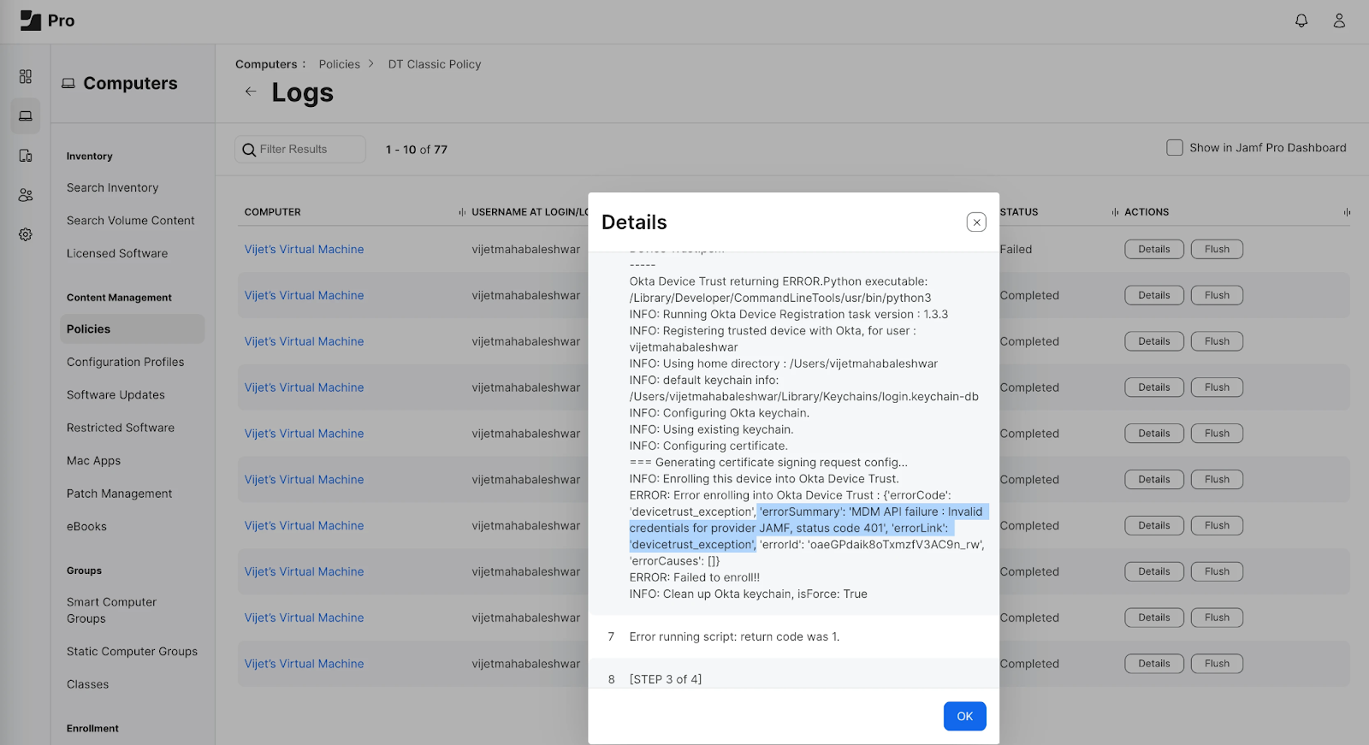Open Vijet's Virtual Machine link in Failed row
The image size is (1369, 745).
pyautogui.click(x=305, y=250)
